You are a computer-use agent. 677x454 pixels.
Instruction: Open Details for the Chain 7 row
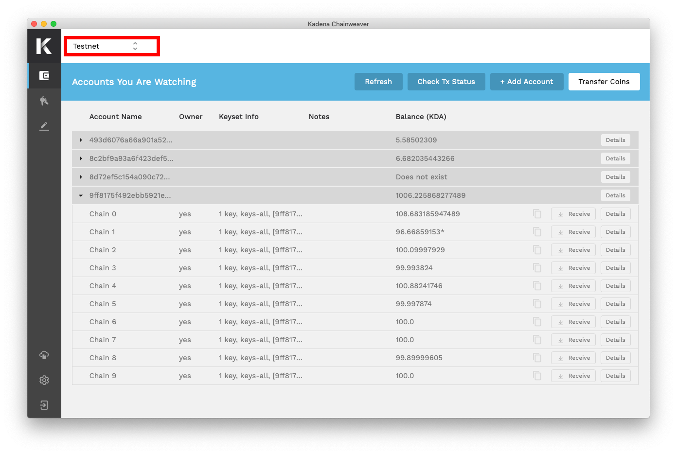pos(615,340)
